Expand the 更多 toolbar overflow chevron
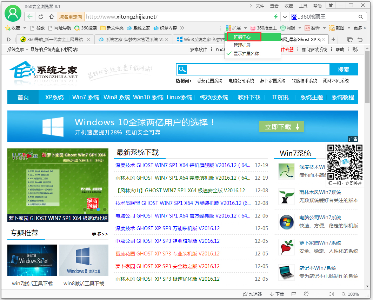The image size is (373, 300). coord(365,28)
